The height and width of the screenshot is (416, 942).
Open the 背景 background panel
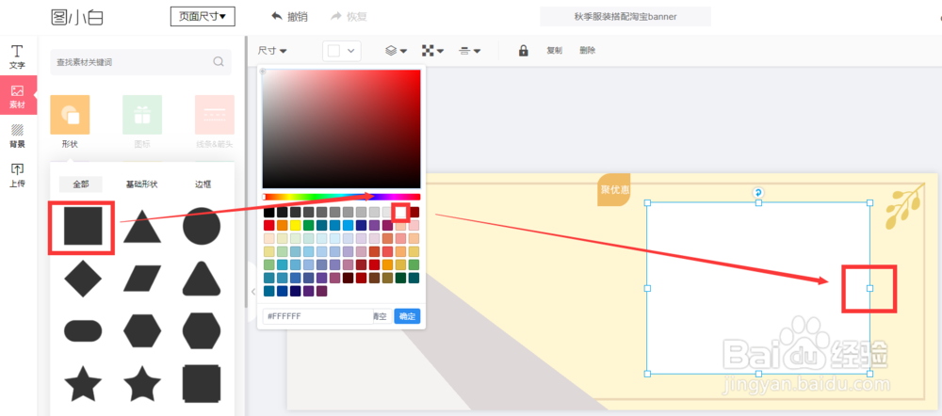click(17, 136)
